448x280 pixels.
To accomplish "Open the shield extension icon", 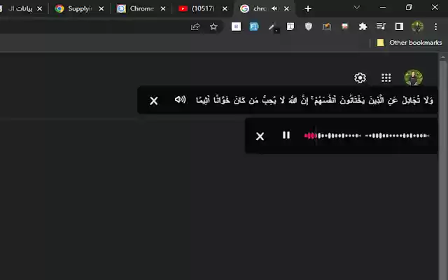I will (x=309, y=27).
